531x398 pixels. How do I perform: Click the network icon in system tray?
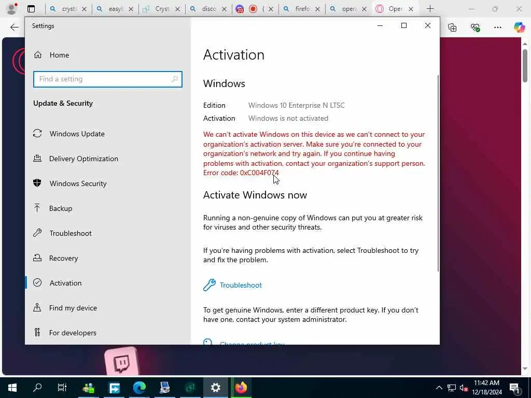[x=452, y=388]
